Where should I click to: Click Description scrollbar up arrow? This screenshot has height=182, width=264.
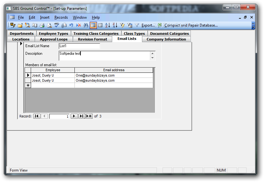152,53
